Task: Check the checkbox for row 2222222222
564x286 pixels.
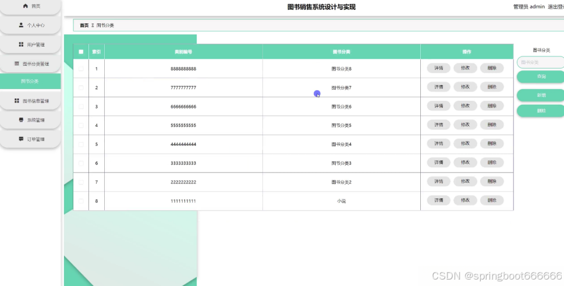Action: [81, 182]
